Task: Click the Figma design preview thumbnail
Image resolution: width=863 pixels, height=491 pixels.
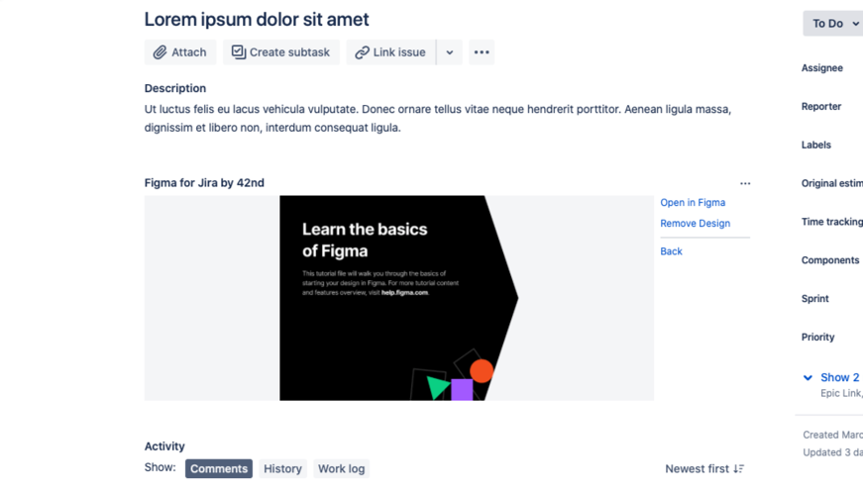Action: [399, 298]
